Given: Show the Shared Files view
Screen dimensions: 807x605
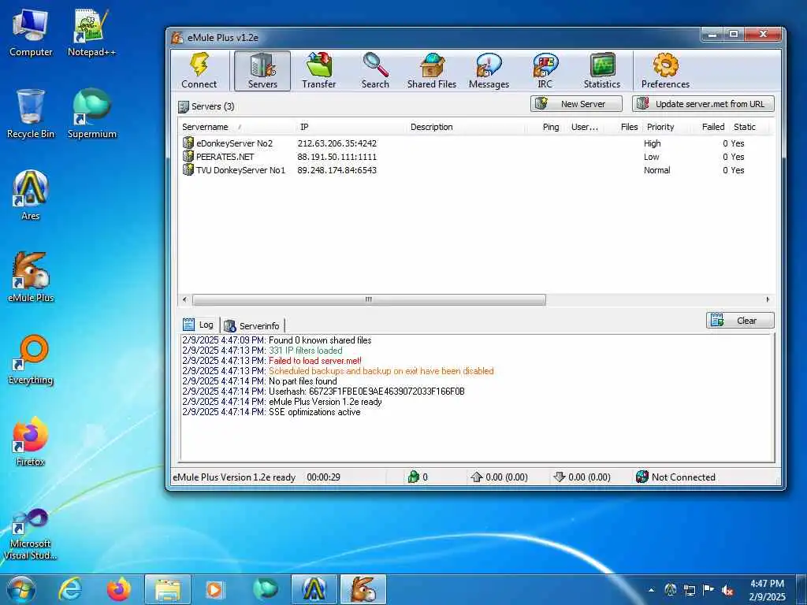Looking at the screenshot, I should pos(432,71).
